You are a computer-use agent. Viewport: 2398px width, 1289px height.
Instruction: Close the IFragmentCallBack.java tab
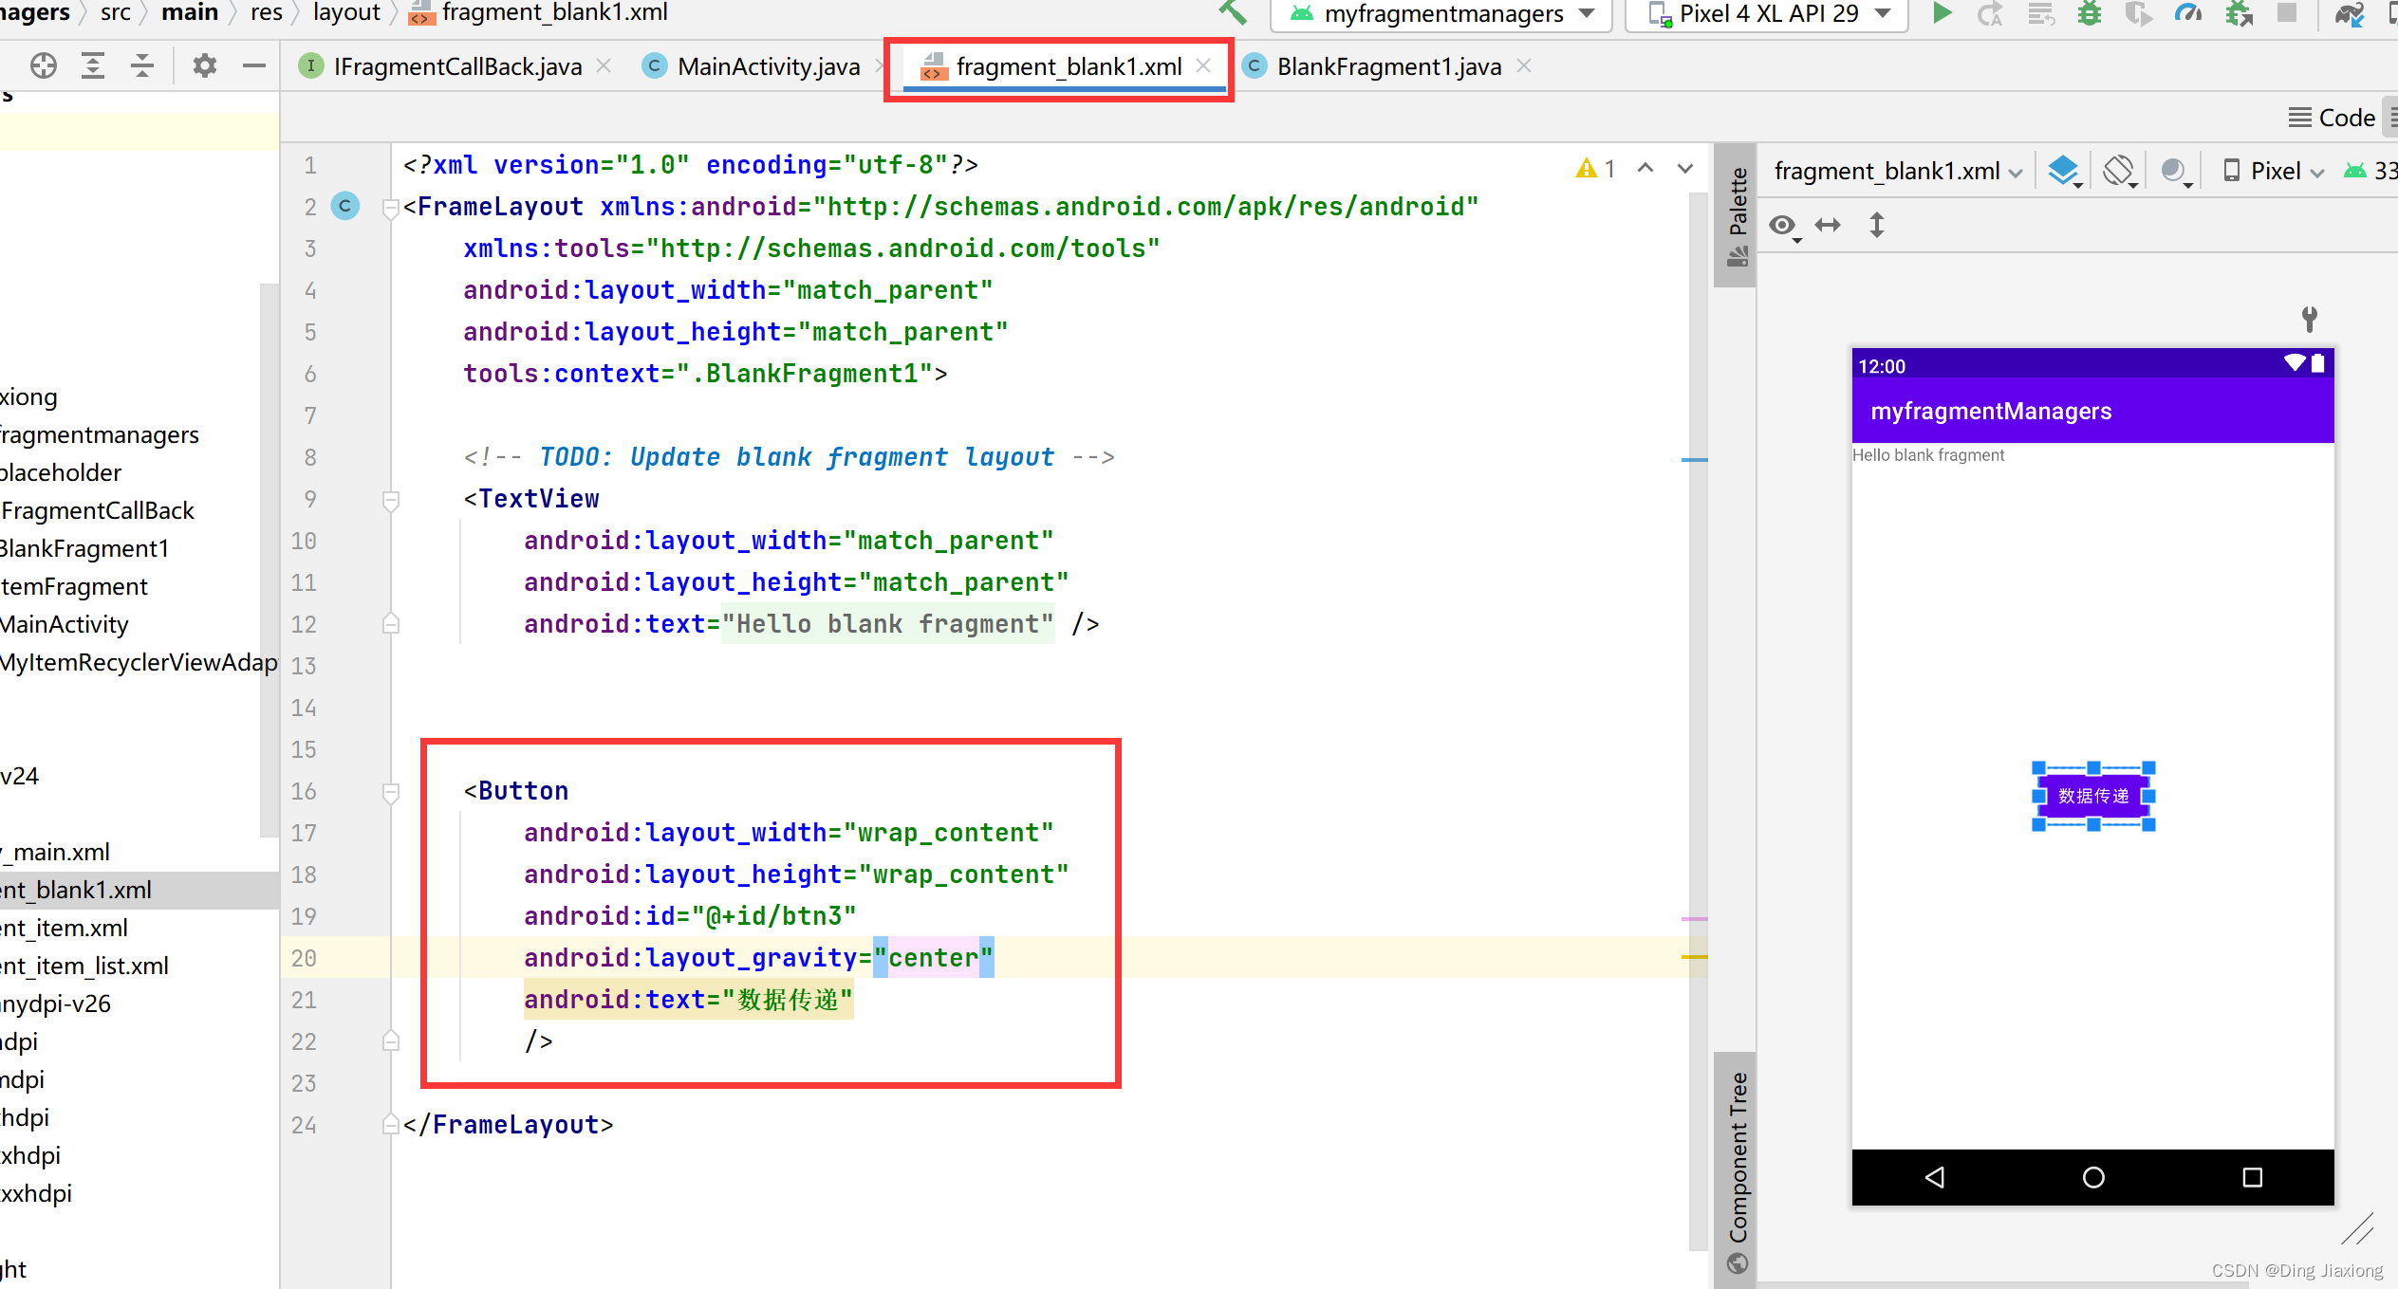[x=604, y=65]
